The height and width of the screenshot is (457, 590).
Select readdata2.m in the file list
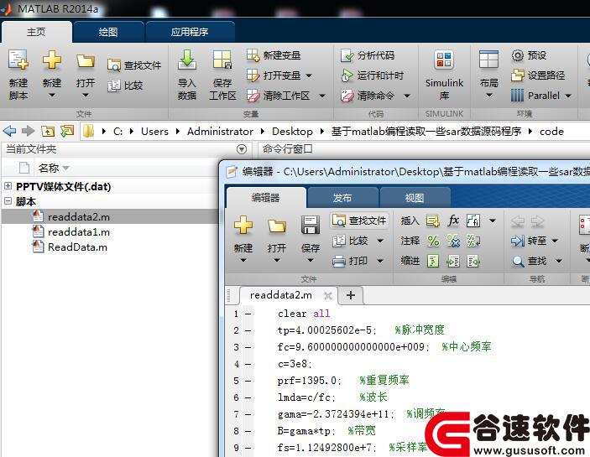[x=79, y=217]
